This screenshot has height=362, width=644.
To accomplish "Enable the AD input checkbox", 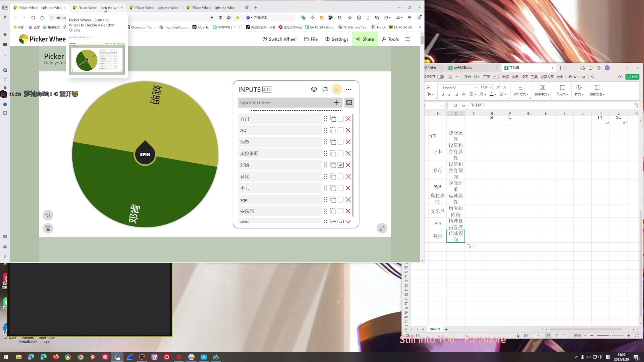I will pyautogui.click(x=340, y=130).
